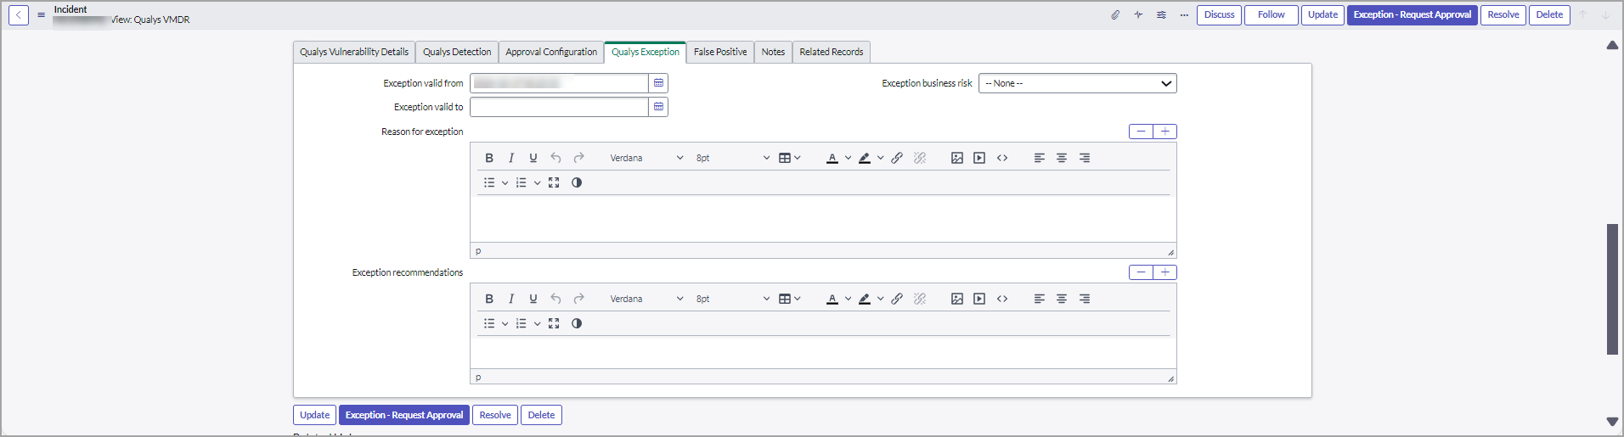Screen dimensions: 1624x437
Task: Click bottom Exception - Request Approval button
Action: (404, 415)
